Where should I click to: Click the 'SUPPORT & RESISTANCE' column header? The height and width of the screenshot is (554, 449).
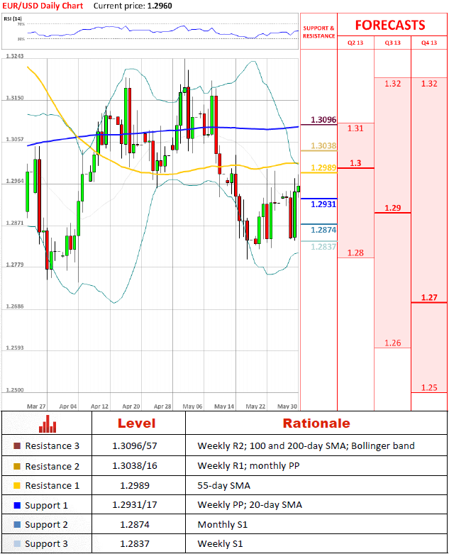[x=318, y=32]
